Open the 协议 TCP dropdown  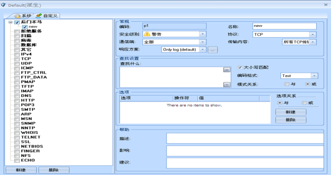point(313,34)
